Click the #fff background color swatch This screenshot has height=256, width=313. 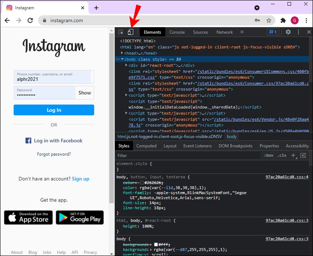pos(156,244)
